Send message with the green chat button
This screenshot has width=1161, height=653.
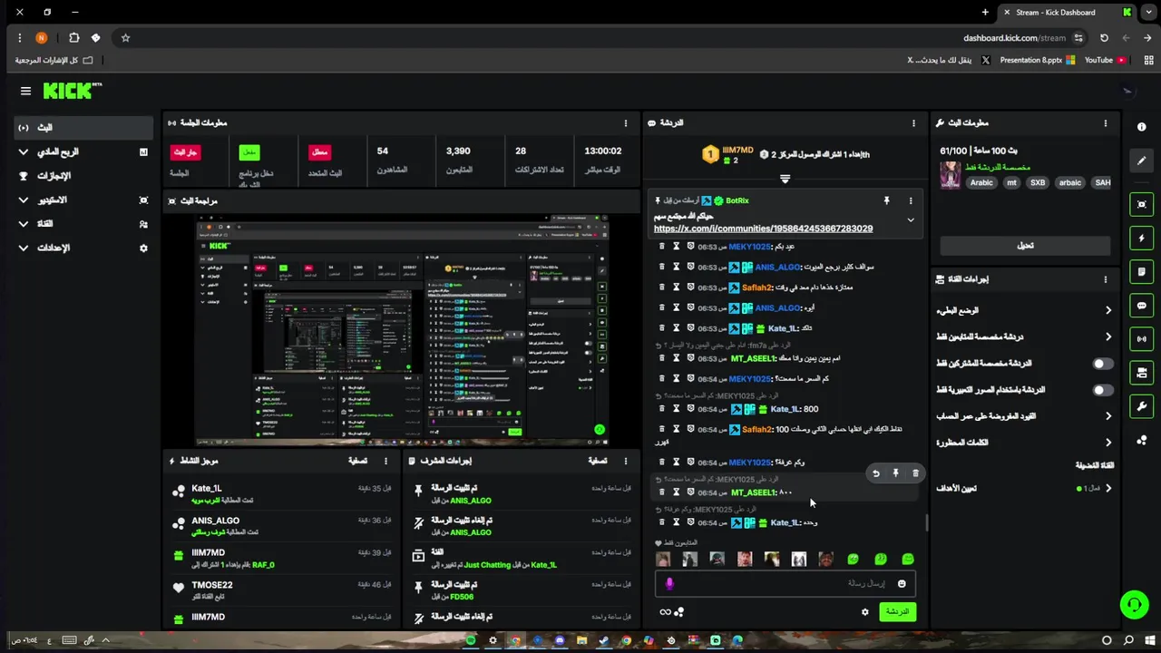[897, 612]
